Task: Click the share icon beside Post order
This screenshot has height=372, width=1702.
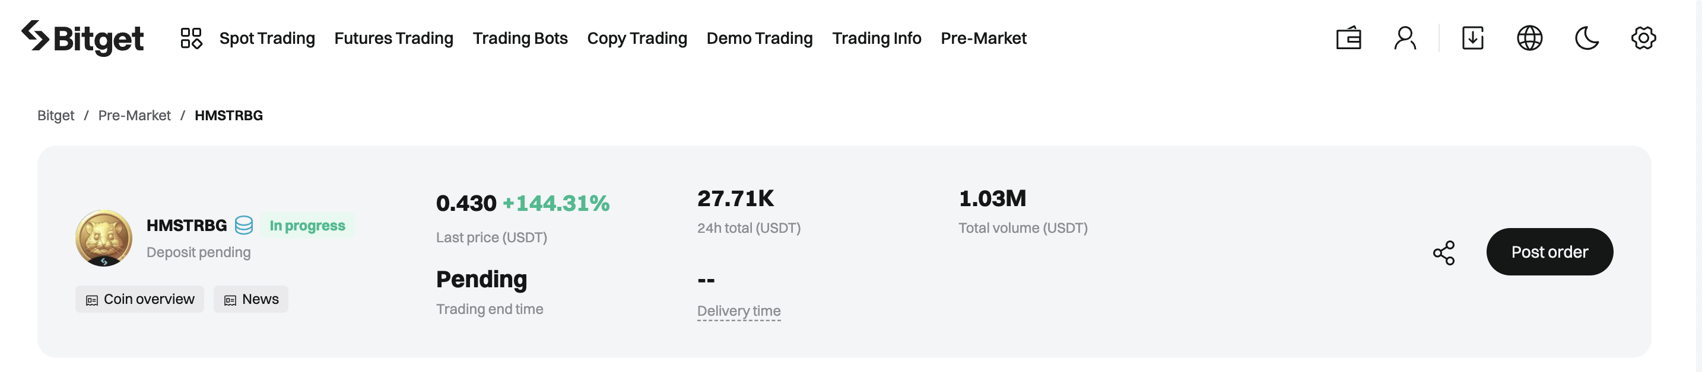Action: coord(1444,252)
